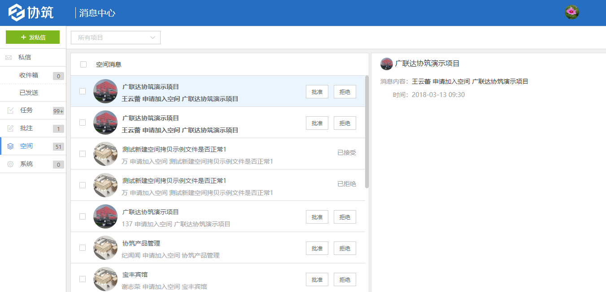Open the user avatar in top-right corner

pyautogui.click(x=572, y=13)
